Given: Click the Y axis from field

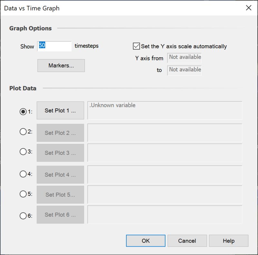Looking at the screenshot, I should point(184,58).
